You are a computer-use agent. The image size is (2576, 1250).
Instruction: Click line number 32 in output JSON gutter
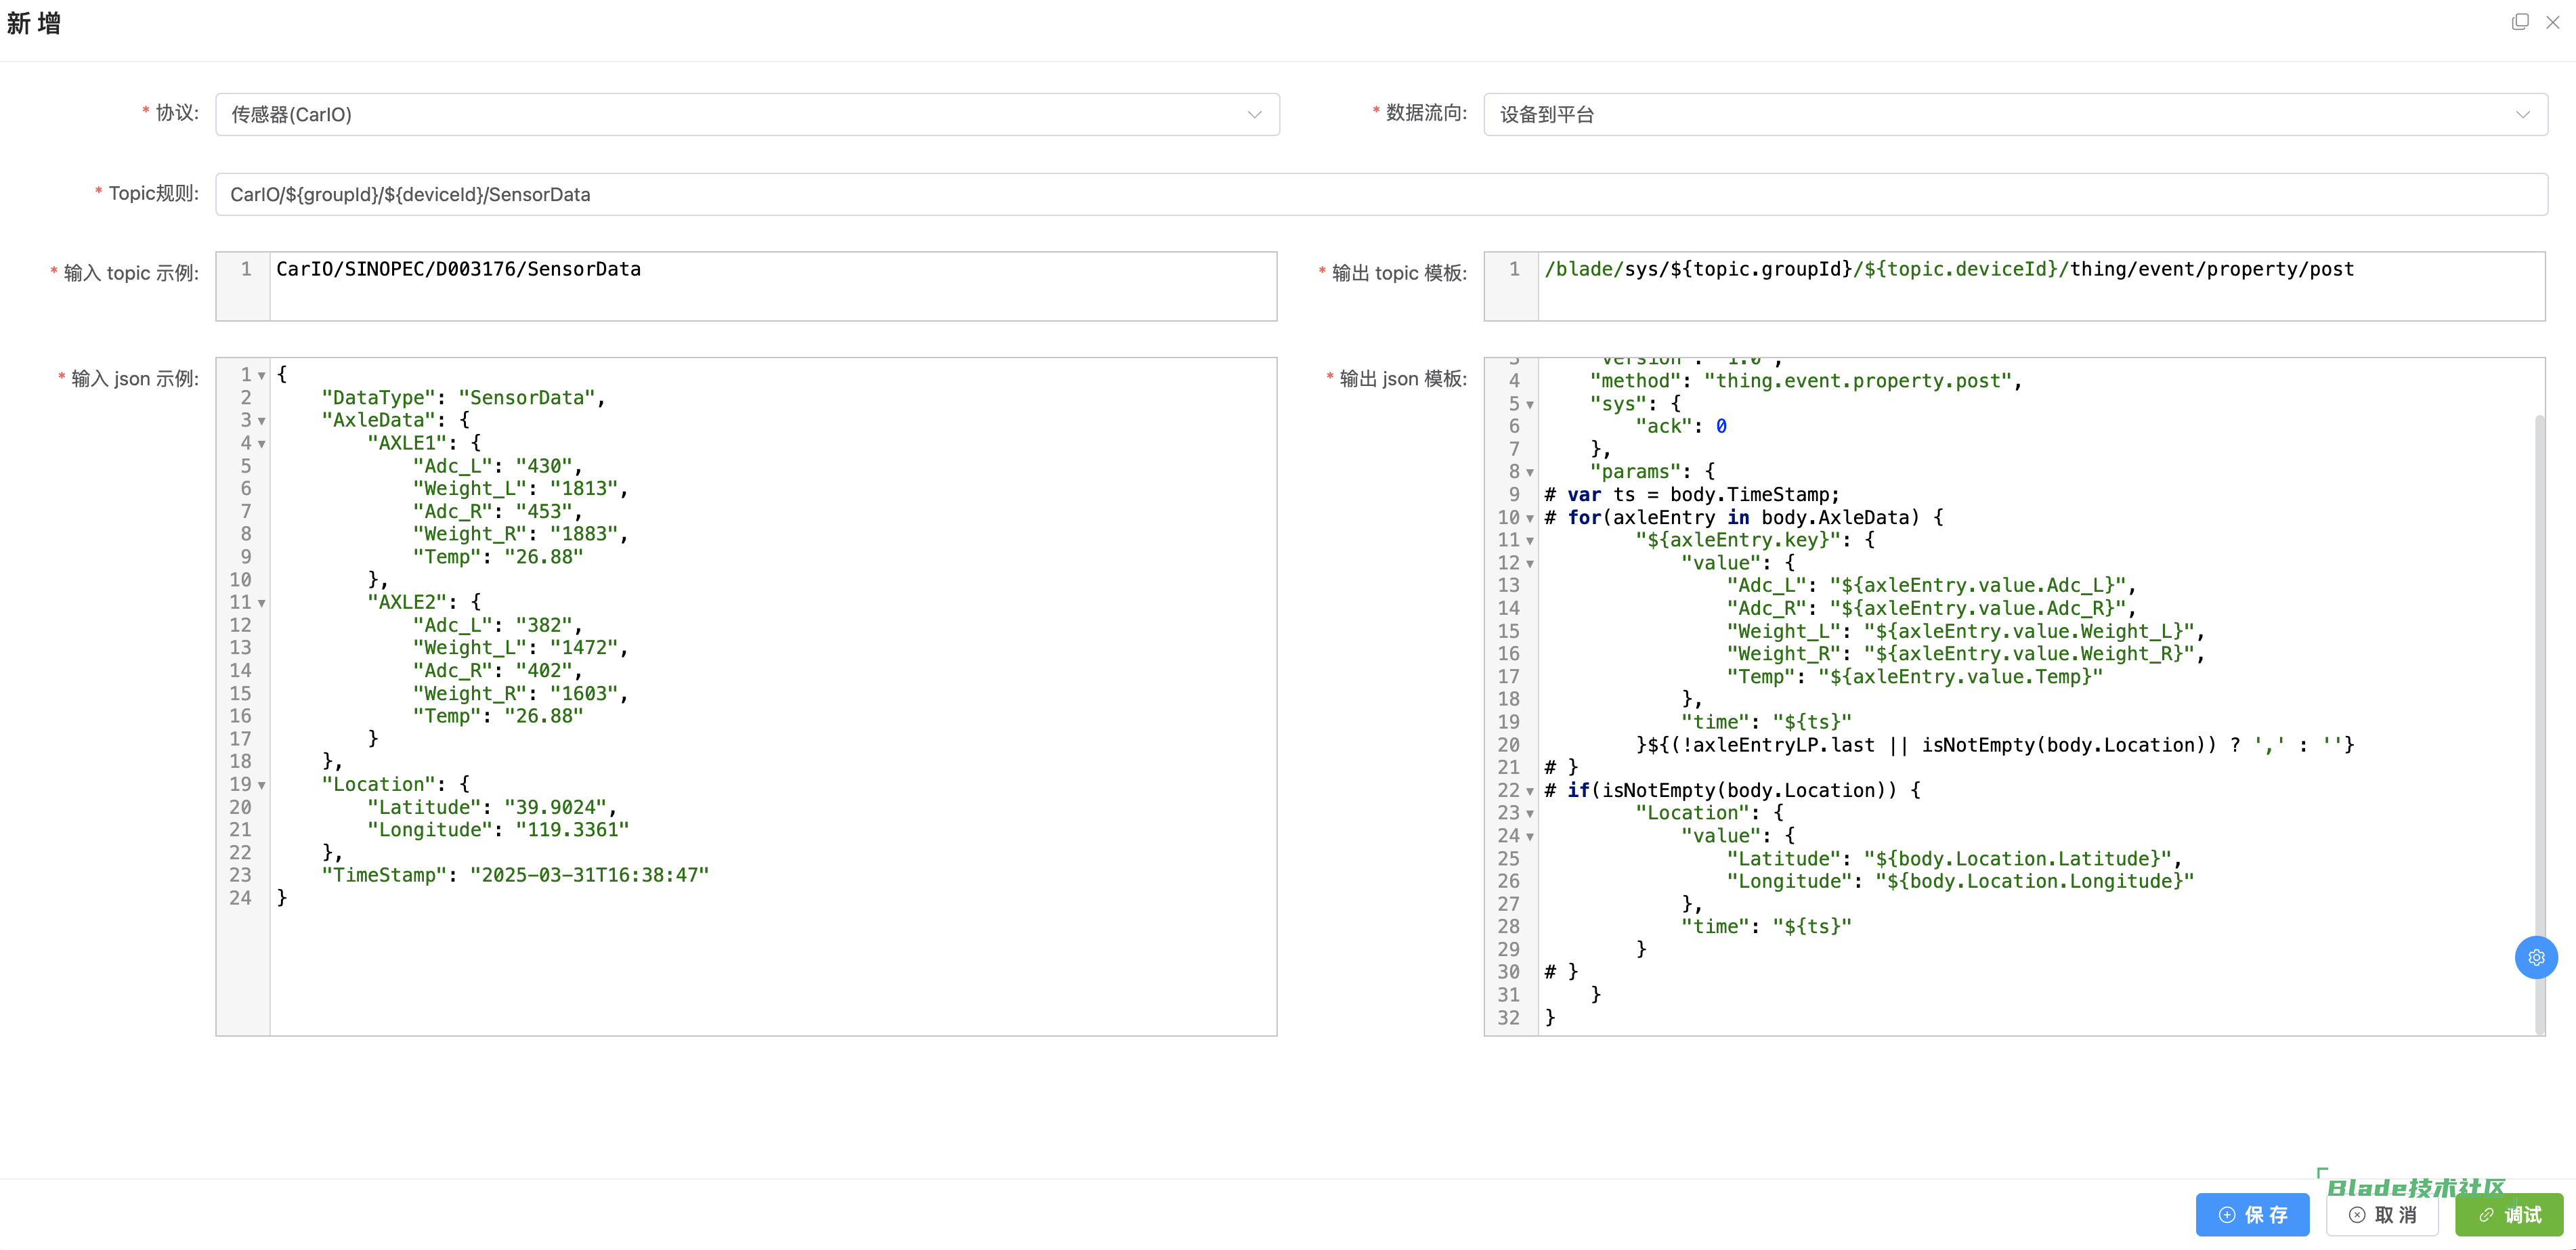coord(1508,1018)
